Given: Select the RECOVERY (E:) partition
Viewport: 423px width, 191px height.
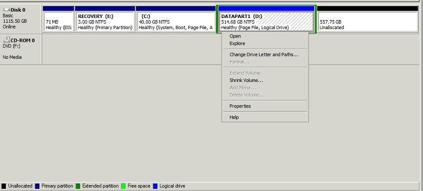Looking at the screenshot, I should [x=105, y=22].
